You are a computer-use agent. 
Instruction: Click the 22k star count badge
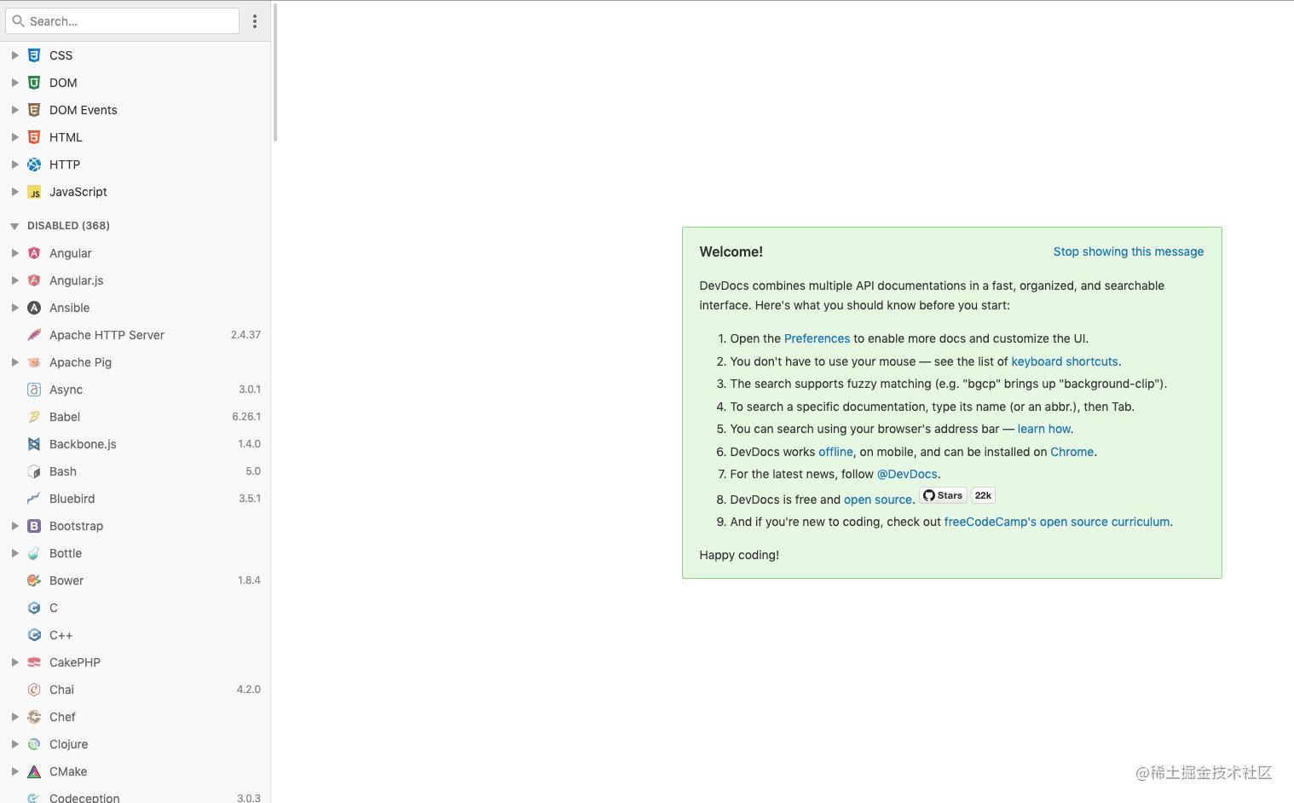coord(983,495)
